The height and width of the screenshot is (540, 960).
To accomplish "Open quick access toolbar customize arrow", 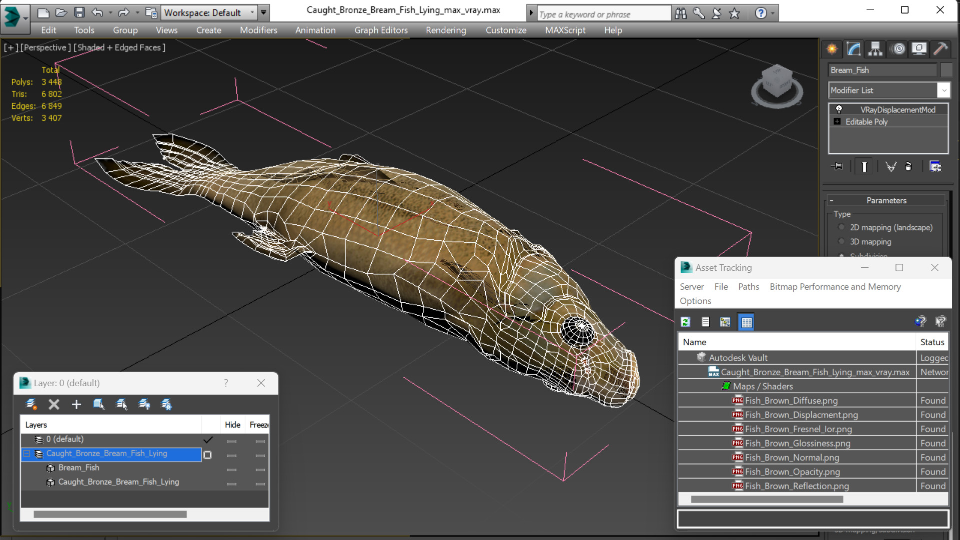I will point(263,12).
